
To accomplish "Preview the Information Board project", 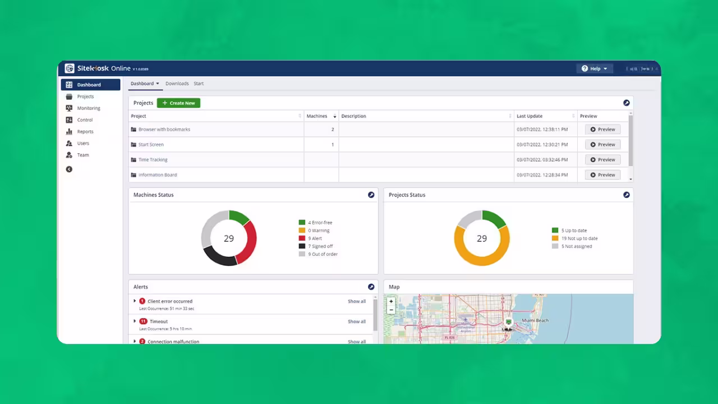I will click(602, 175).
